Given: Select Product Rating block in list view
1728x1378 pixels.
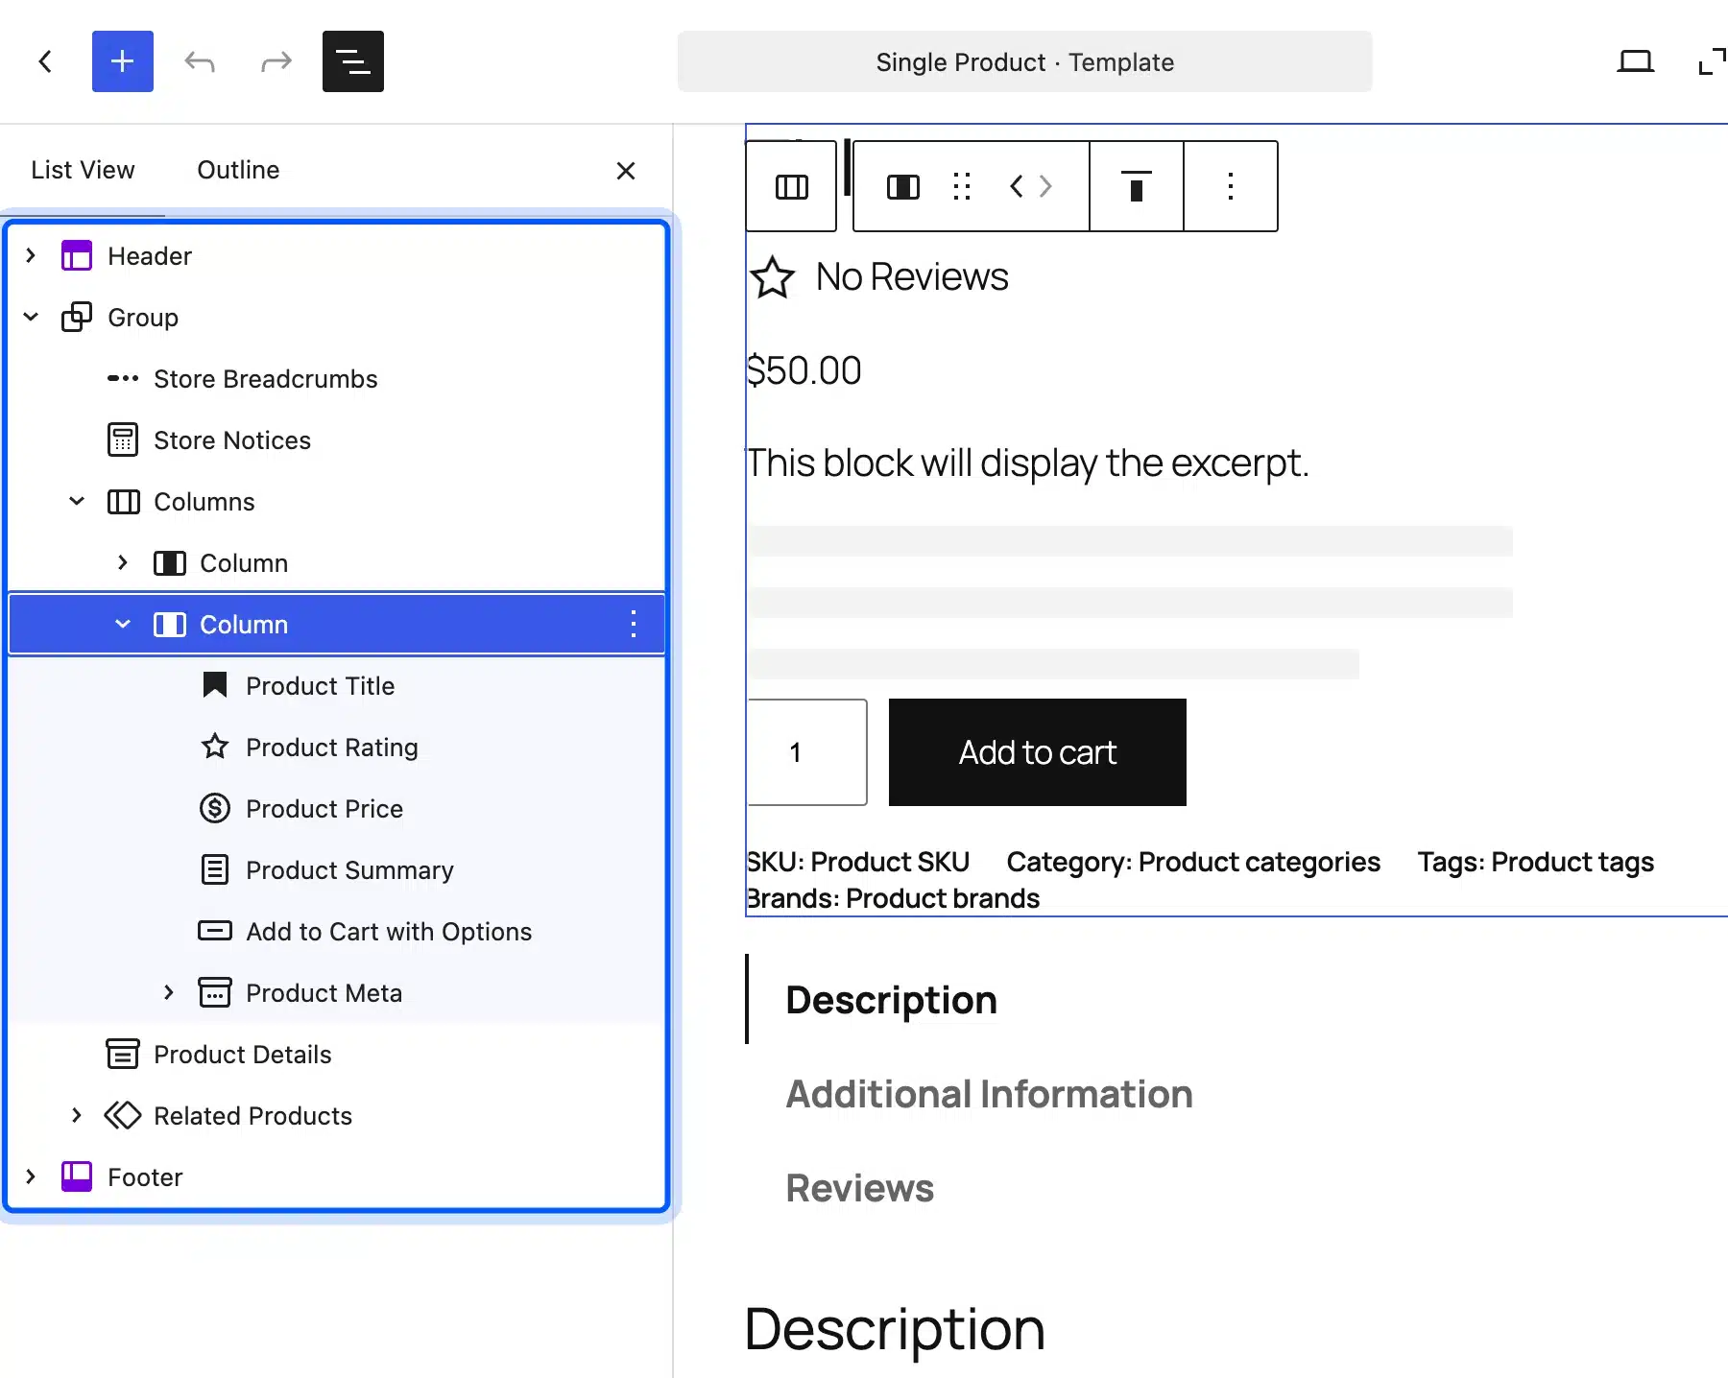Looking at the screenshot, I should [336, 747].
